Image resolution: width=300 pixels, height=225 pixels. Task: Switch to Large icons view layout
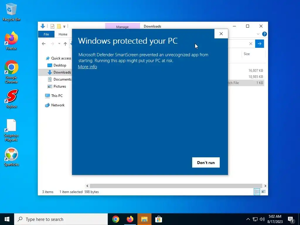point(263,192)
